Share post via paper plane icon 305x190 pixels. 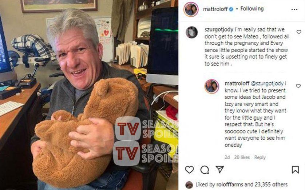tap(220, 169)
